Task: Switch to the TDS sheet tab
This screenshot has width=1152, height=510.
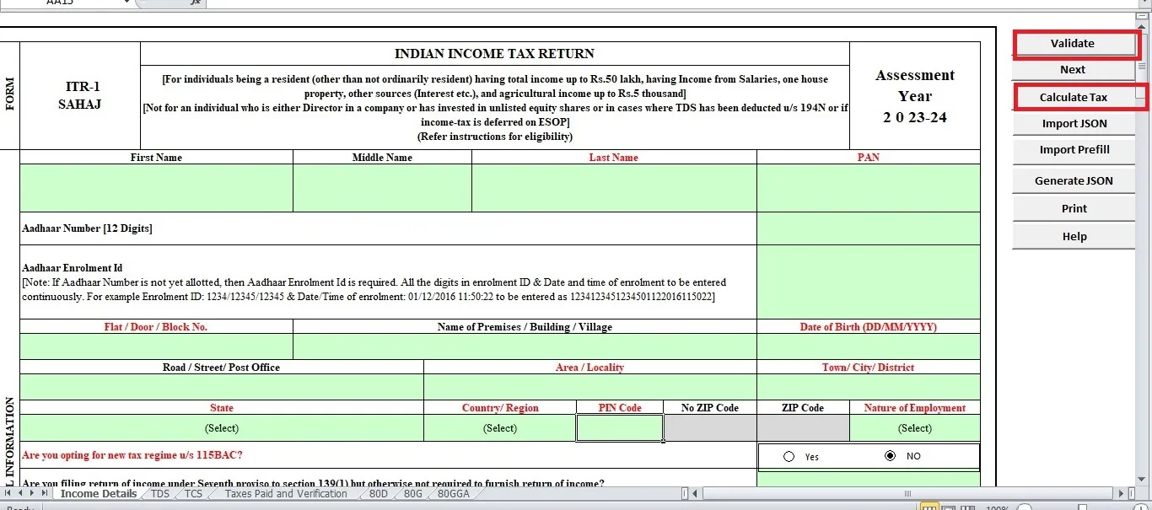Action: (160, 494)
